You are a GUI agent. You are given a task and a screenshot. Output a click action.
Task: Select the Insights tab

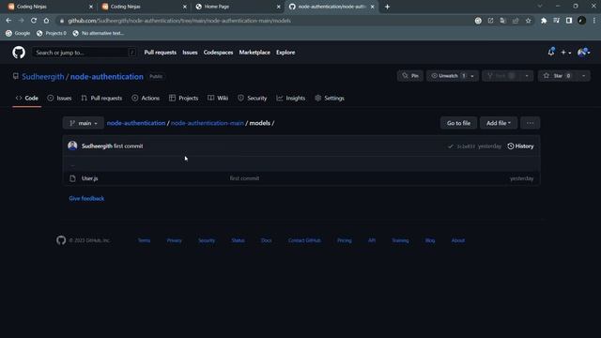[291, 98]
